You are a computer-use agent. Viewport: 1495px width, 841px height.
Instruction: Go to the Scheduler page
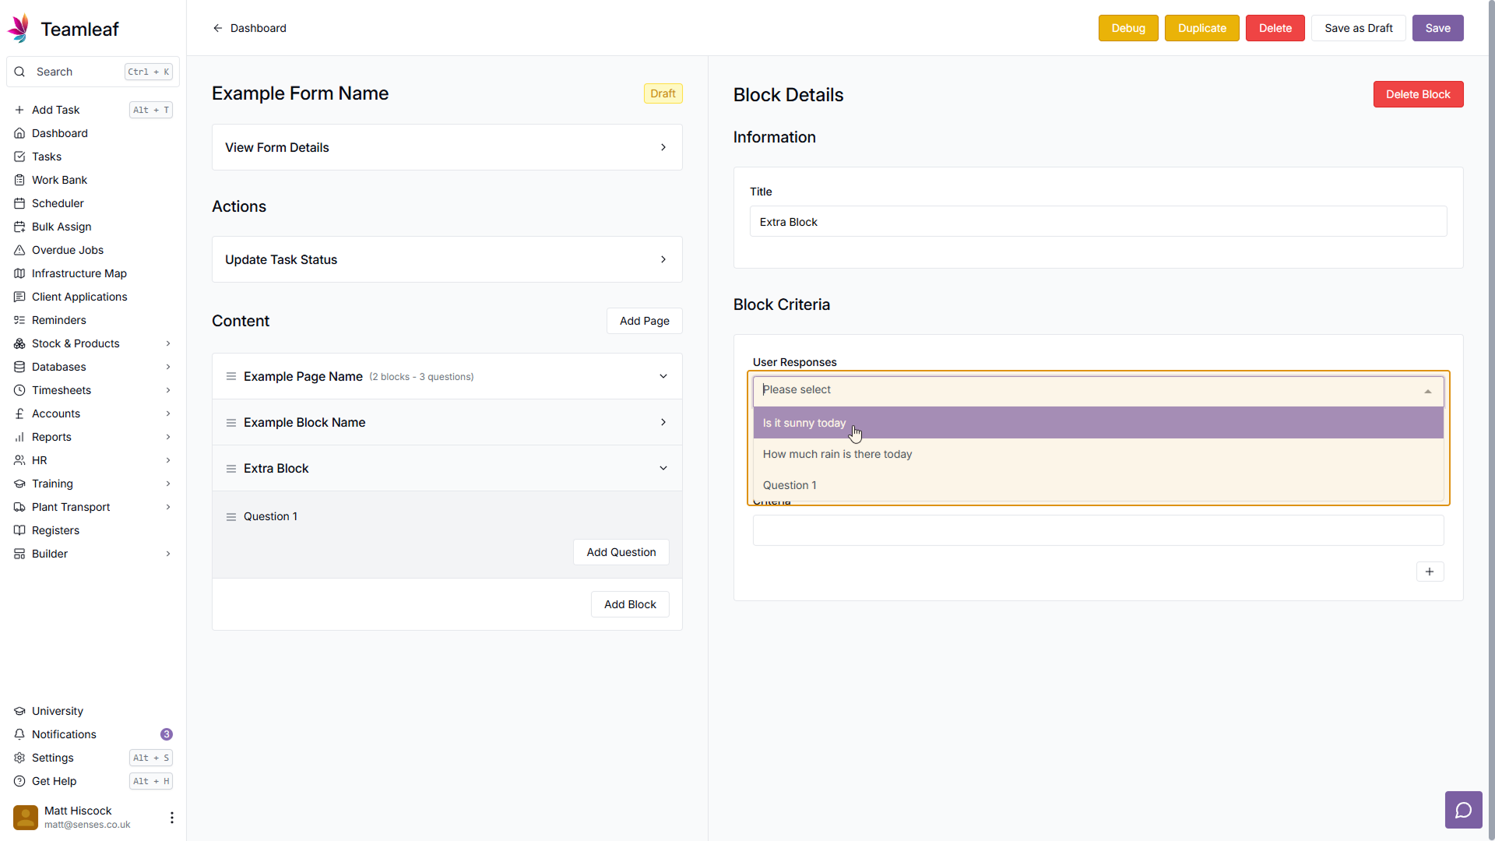58,203
